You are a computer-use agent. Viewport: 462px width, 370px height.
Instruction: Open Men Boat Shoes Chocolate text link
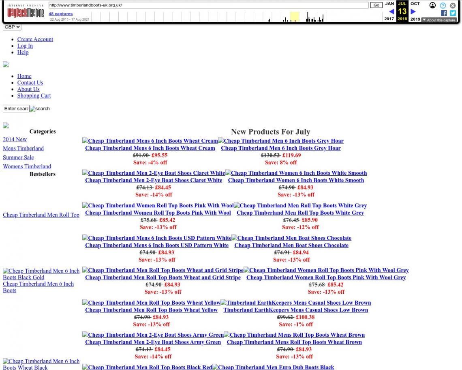[291, 245]
